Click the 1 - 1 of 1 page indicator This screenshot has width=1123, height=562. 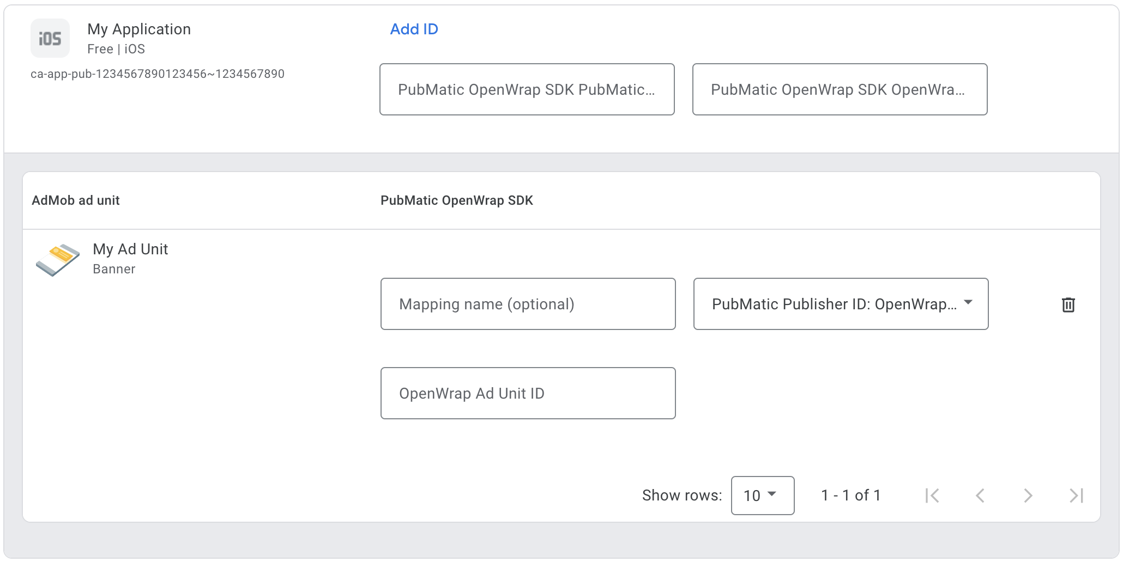(x=850, y=496)
